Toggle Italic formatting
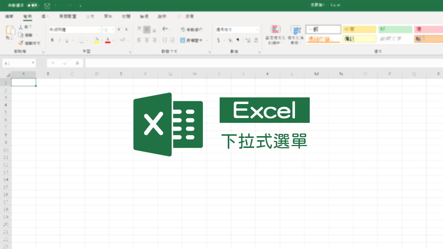The height and width of the screenshot is (249, 443). [59, 40]
